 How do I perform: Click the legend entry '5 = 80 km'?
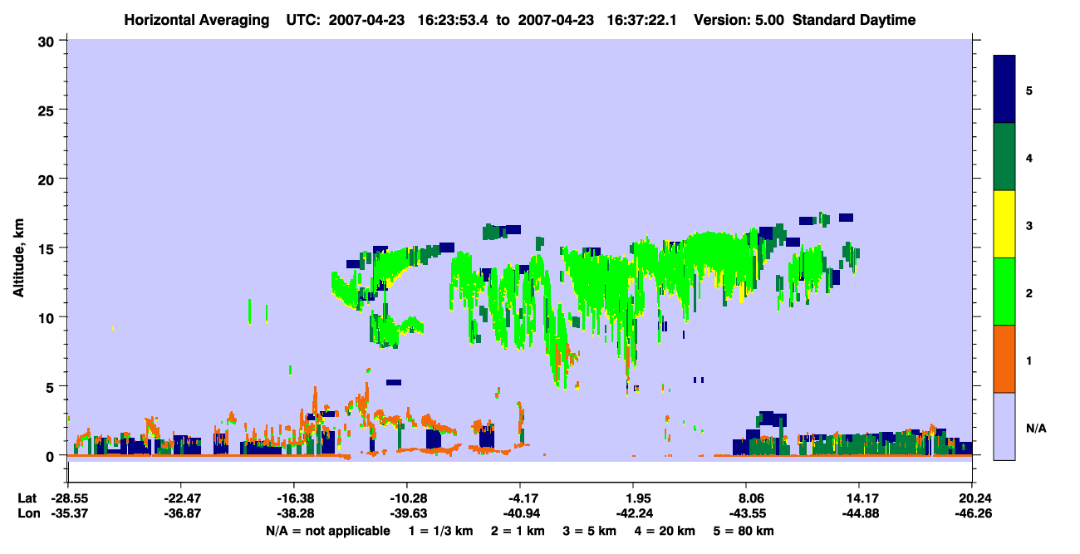pos(744,531)
